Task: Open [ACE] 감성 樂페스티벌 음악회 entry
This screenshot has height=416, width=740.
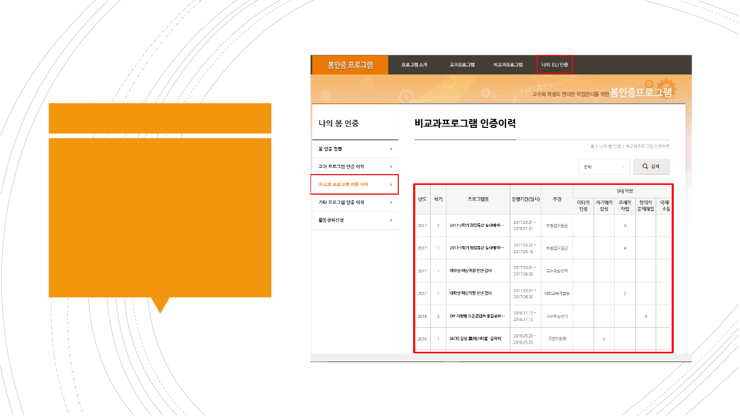Action: click(x=475, y=339)
